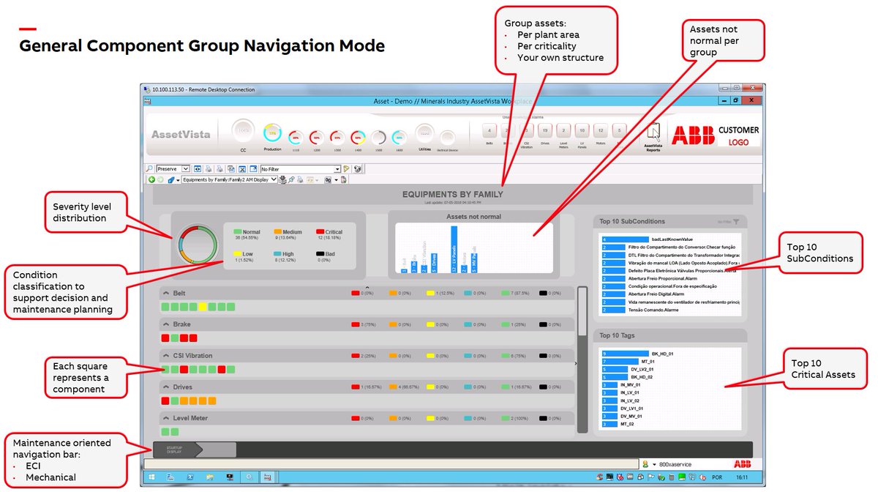Click the Drives alarm counter showing 19
The height and width of the screenshot is (492, 878).
[544, 130]
